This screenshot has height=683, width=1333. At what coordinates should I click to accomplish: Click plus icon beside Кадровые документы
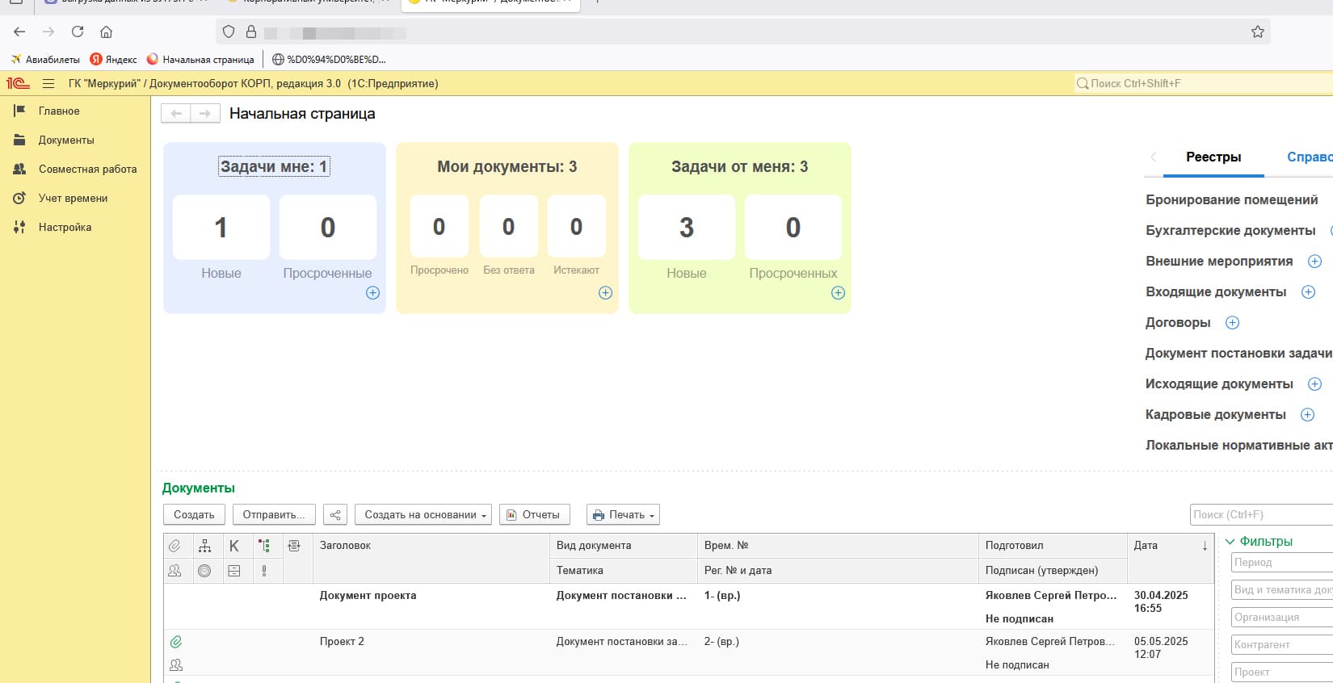point(1307,415)
